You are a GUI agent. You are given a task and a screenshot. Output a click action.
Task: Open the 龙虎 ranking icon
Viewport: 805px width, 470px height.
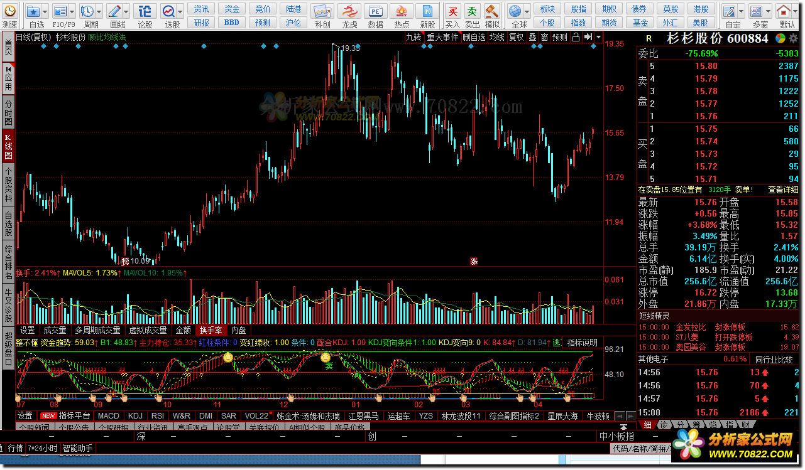click(349, 11)
